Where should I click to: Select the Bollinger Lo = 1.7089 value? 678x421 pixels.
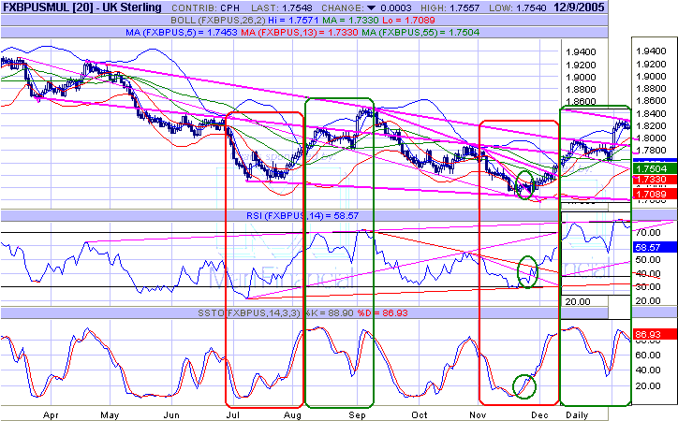[x=407, y=21]
